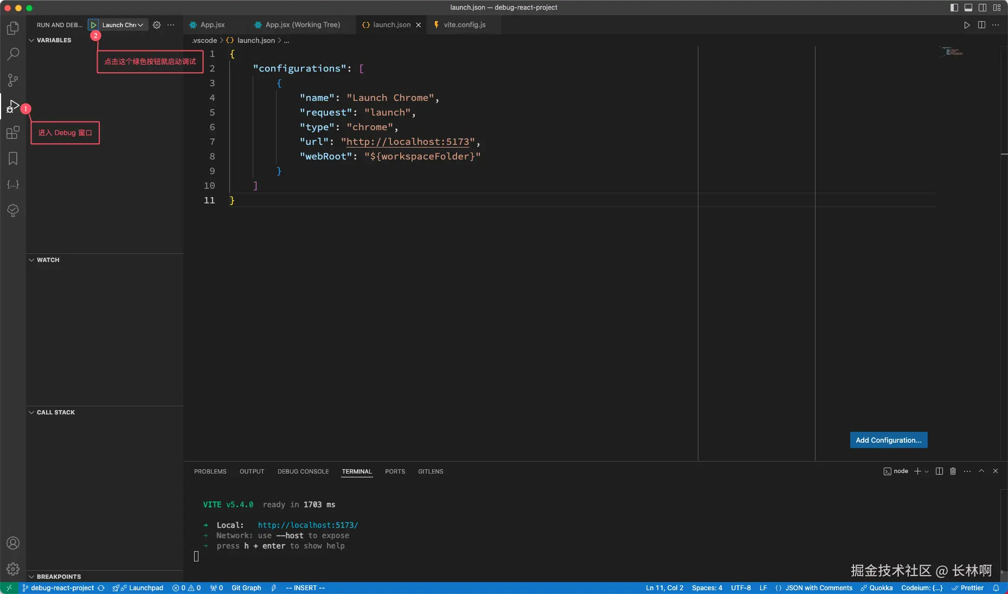Click the Add Configuration... button
Screen dimensions: 1008x594
click(x=888, y=440)
